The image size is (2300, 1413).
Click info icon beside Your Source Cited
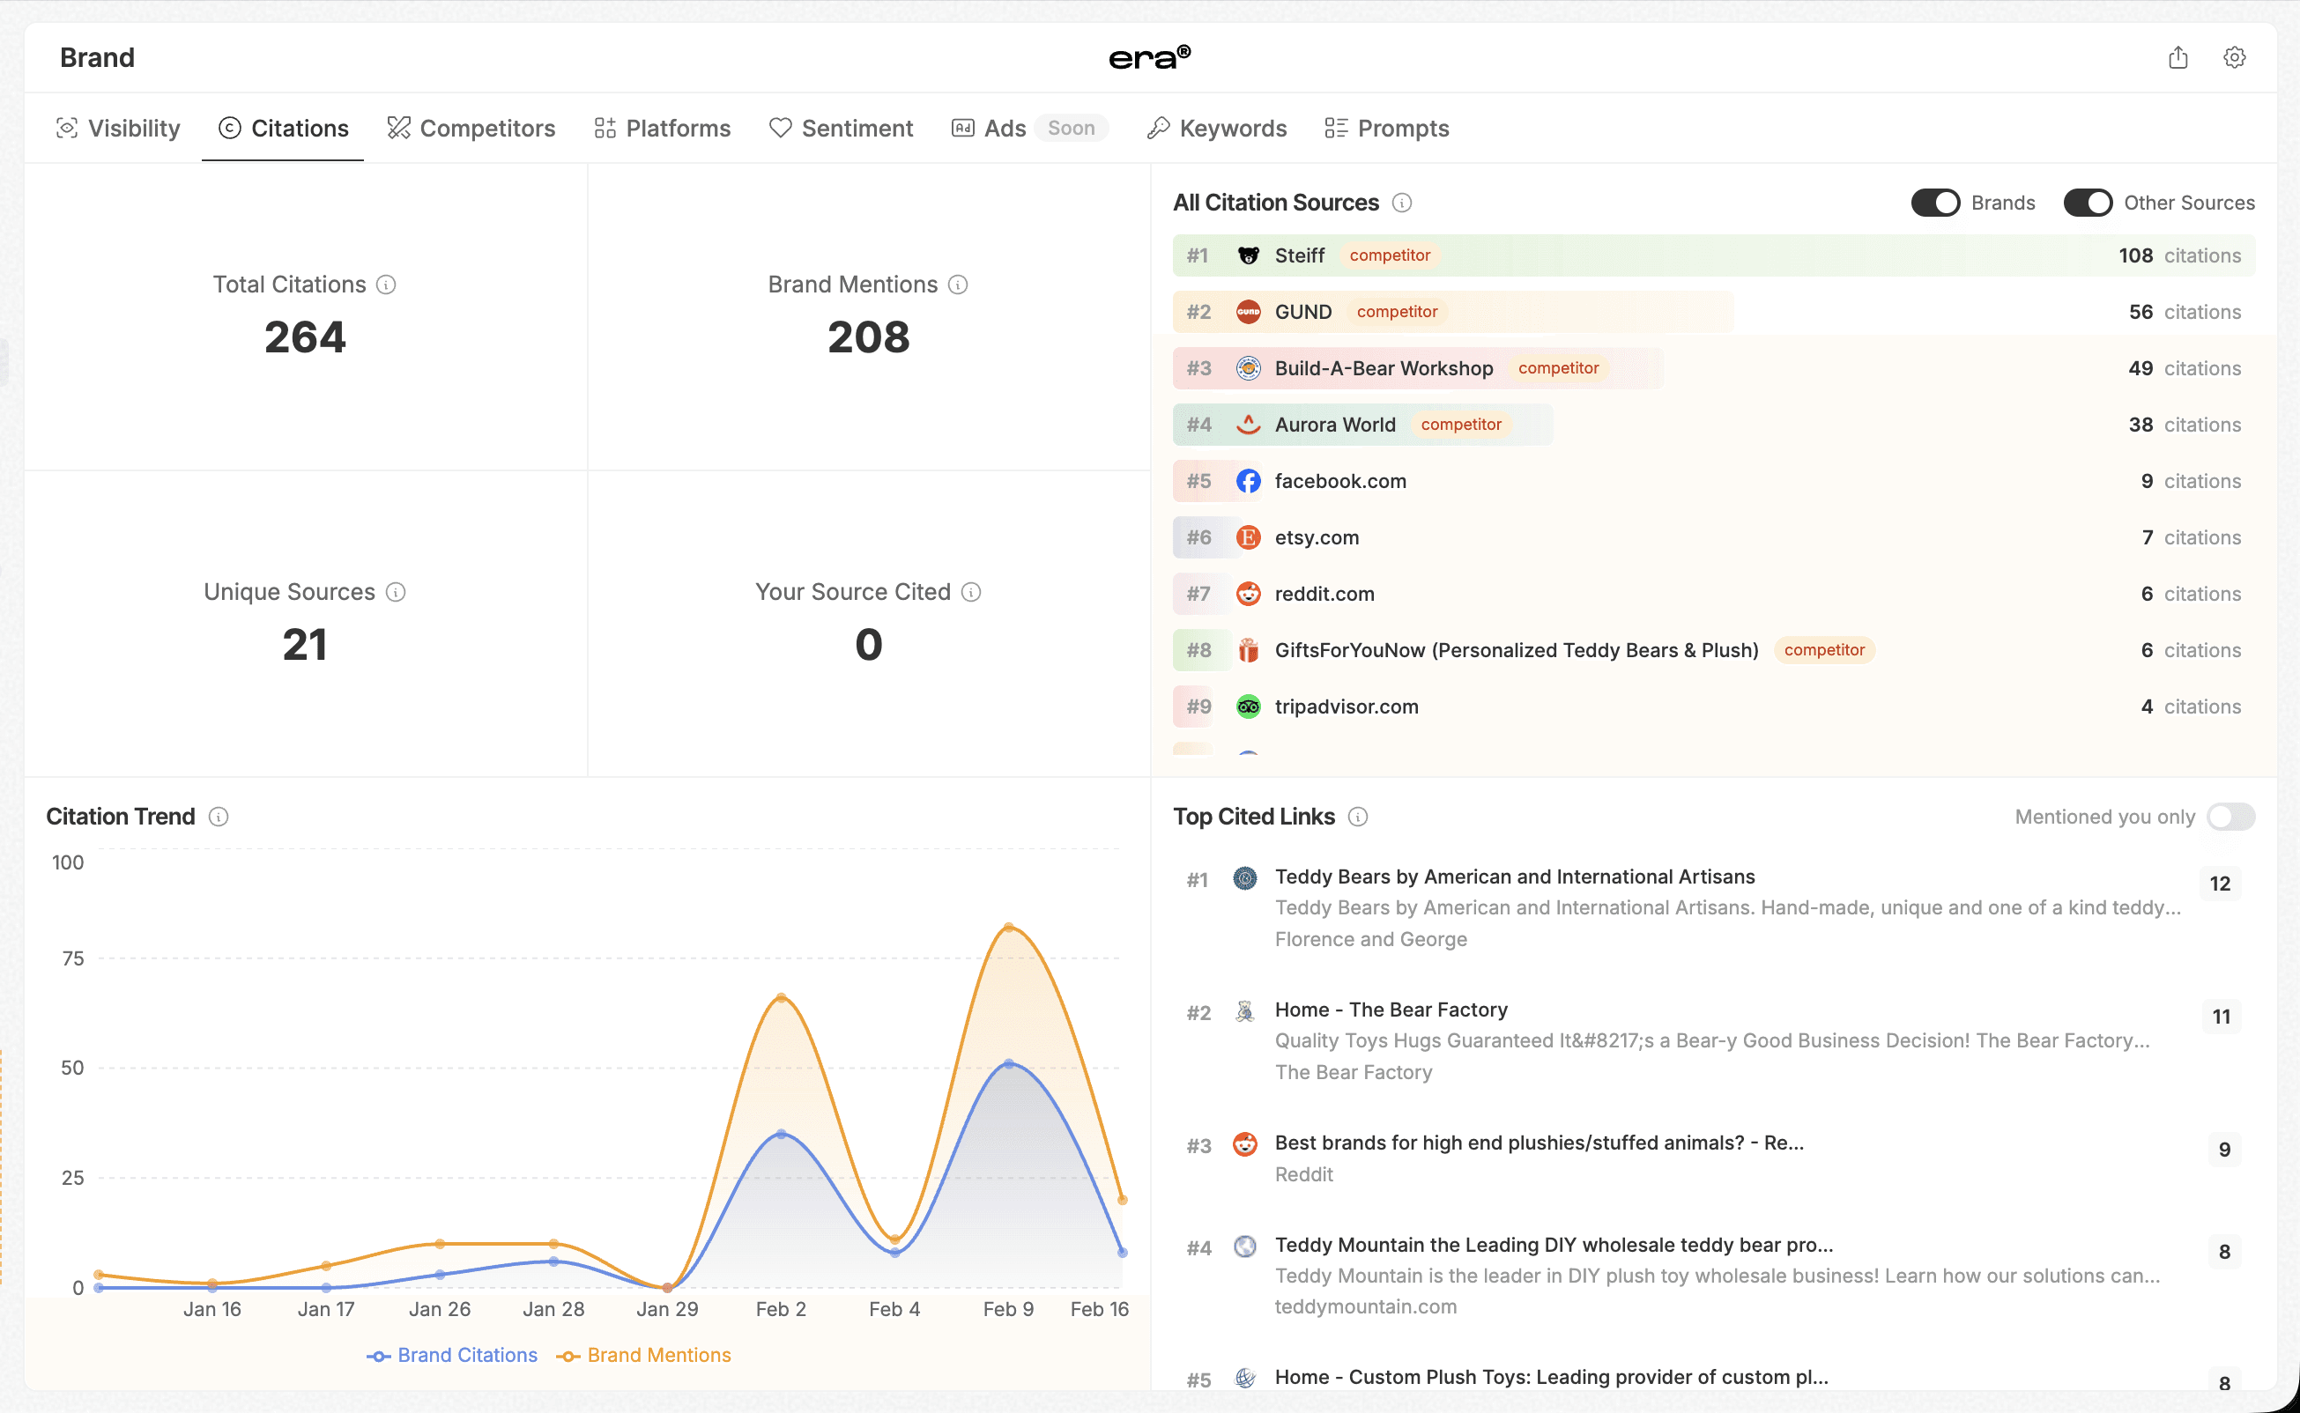tap(971, 593)
